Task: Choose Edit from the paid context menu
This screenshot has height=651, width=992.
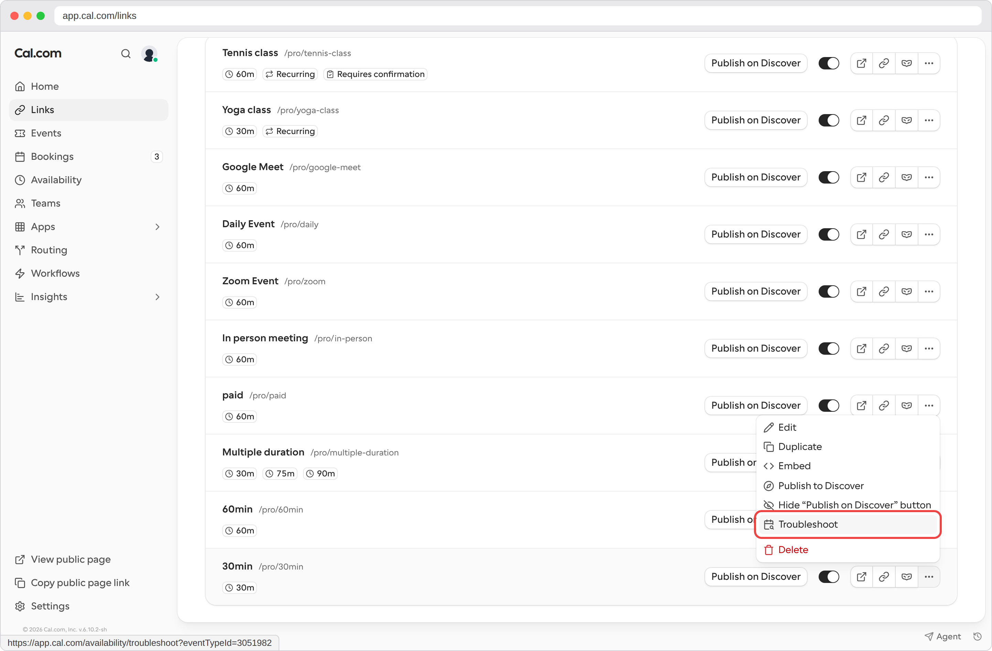Action: click(848, 427)
